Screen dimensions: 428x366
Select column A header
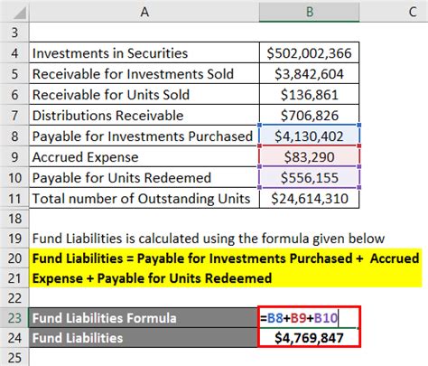click(x=144, y=12)
